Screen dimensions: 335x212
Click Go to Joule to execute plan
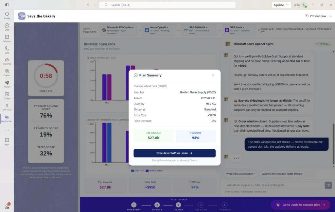click(301, 205)
